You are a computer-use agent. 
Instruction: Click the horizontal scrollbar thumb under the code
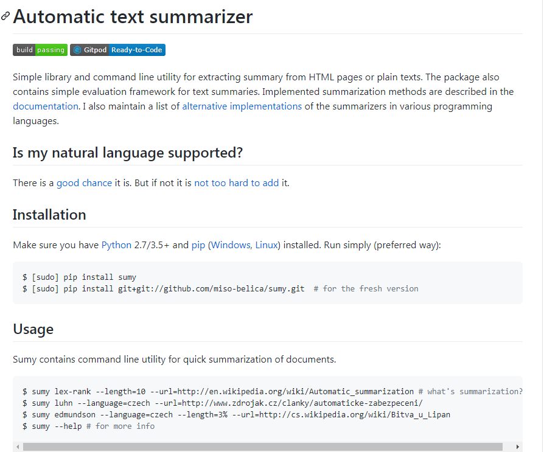(x=262, y=447)
